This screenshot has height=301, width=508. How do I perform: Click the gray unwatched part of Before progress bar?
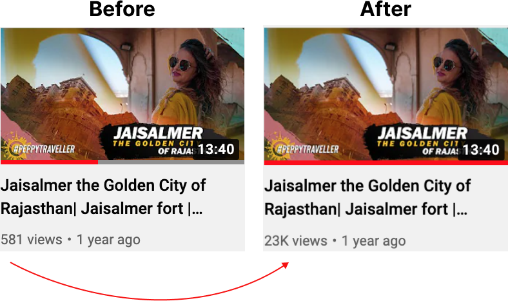coord(171,162)
